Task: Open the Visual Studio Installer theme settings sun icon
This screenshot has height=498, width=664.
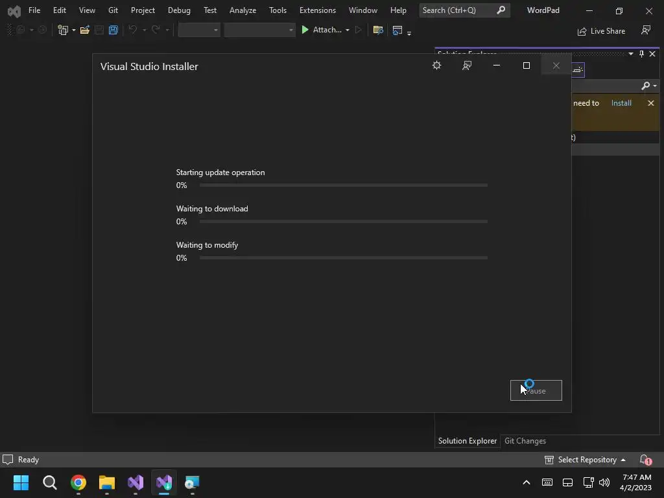Action: 436,65
